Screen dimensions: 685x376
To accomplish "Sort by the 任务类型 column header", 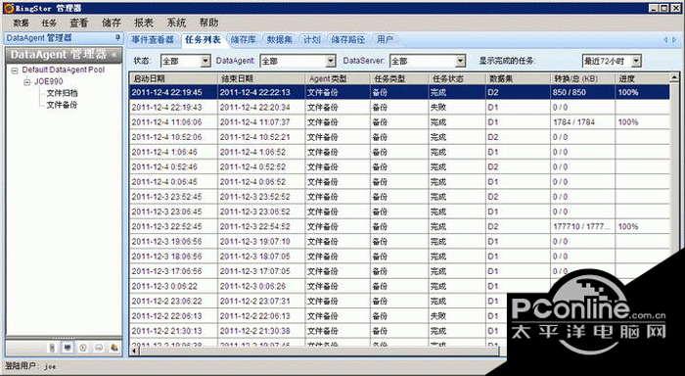I will coord(399,78).
